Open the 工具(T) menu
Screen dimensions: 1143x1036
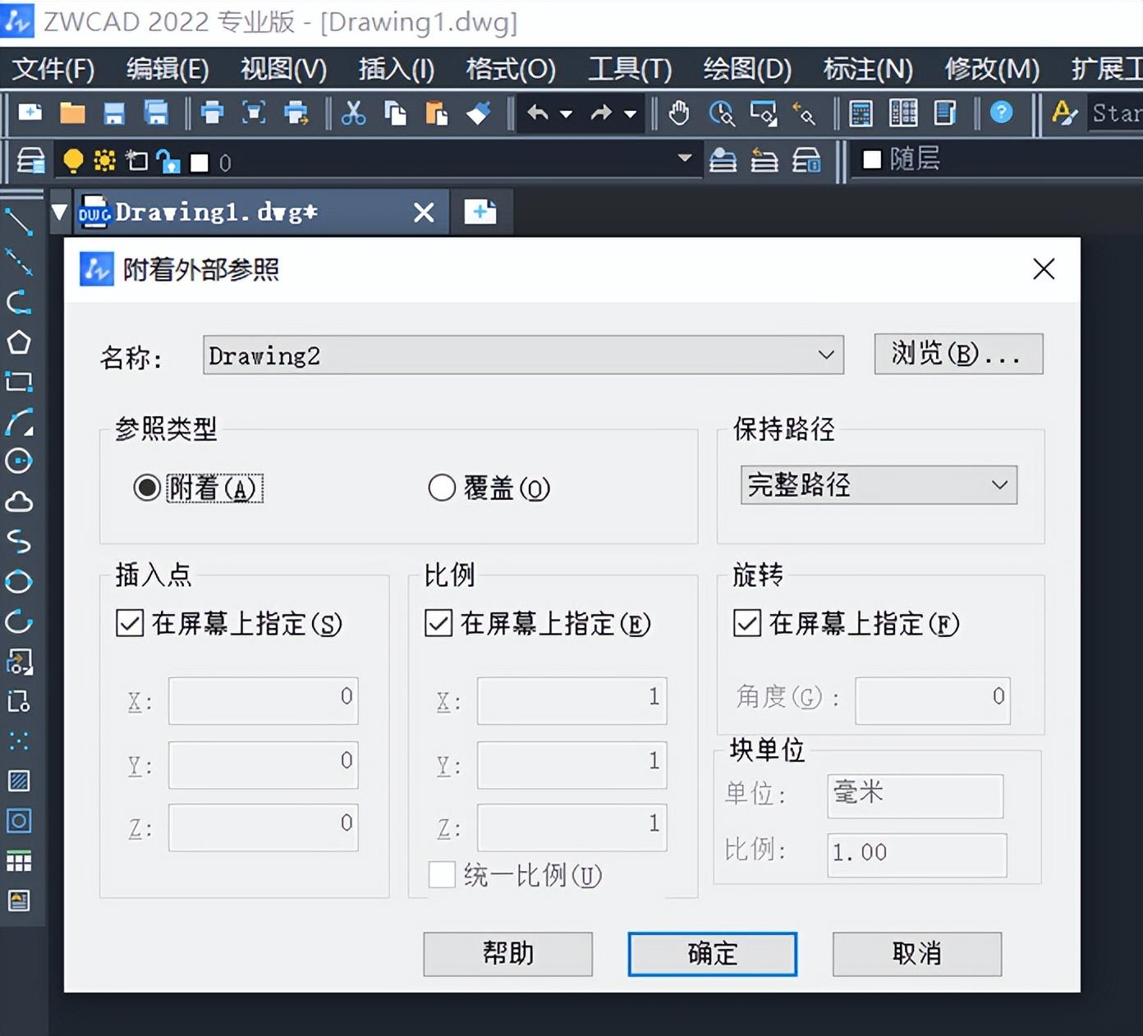click(630, 69)
